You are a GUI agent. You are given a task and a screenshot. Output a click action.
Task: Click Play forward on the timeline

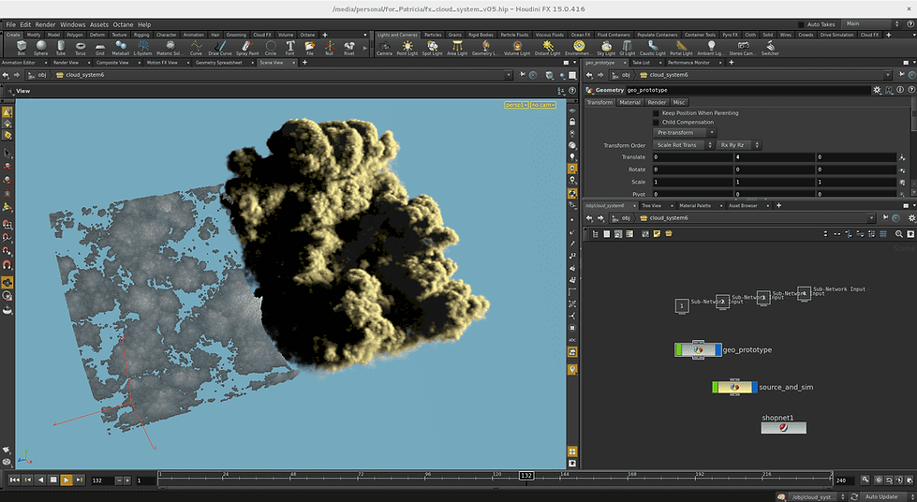pyautogui.click(x=67, y=480)
